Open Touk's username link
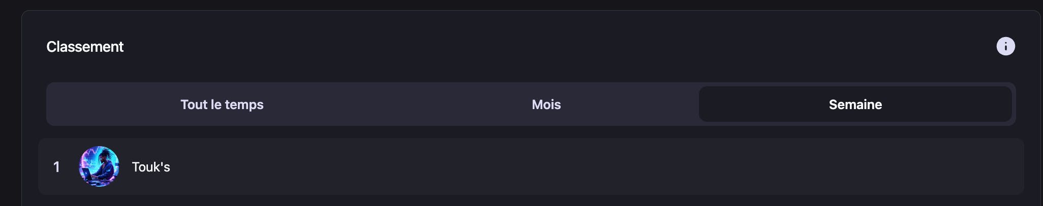The width and height of the screenshot is (1043, 206). pos(151,167)
